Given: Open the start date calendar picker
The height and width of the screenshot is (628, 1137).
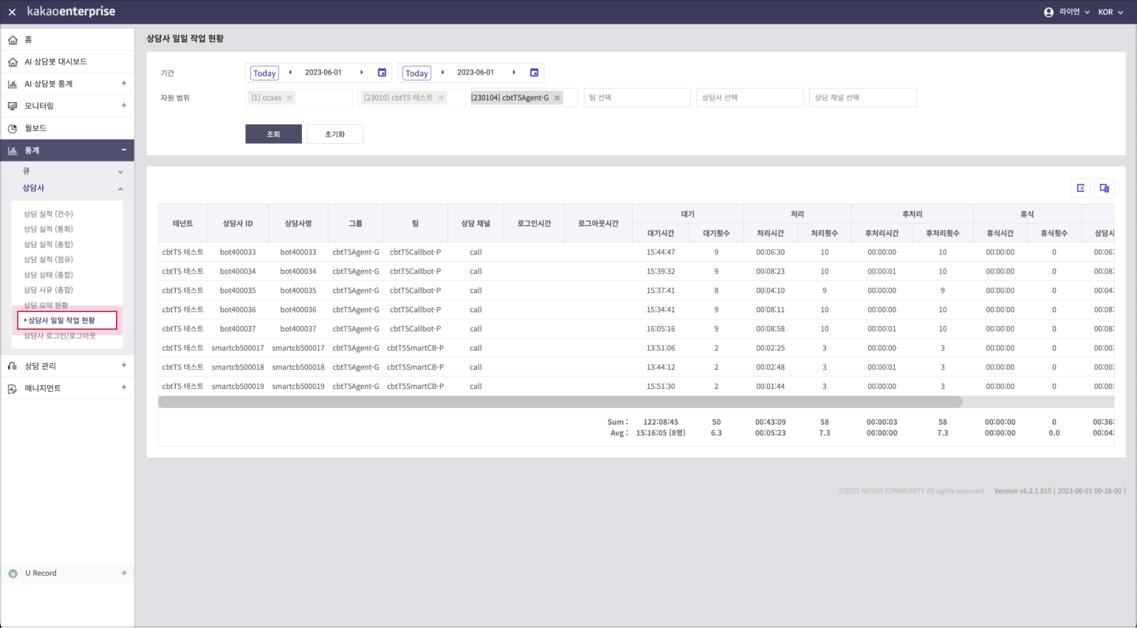Looking at the screenshot, I should (x=382, y=72).
